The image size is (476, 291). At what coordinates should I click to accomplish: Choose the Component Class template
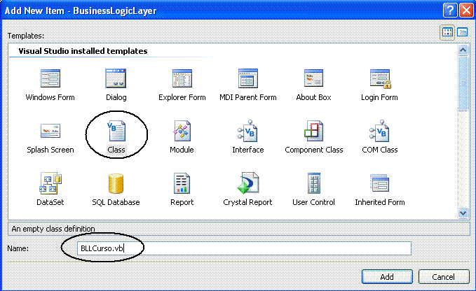(x=313, y=137)
